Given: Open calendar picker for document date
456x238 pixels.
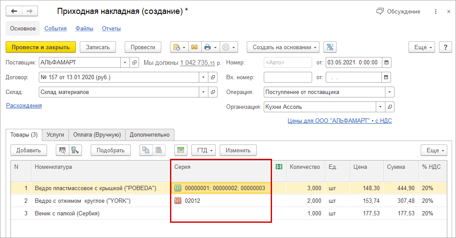Looking at the screenshot, I should coord(386,62).
